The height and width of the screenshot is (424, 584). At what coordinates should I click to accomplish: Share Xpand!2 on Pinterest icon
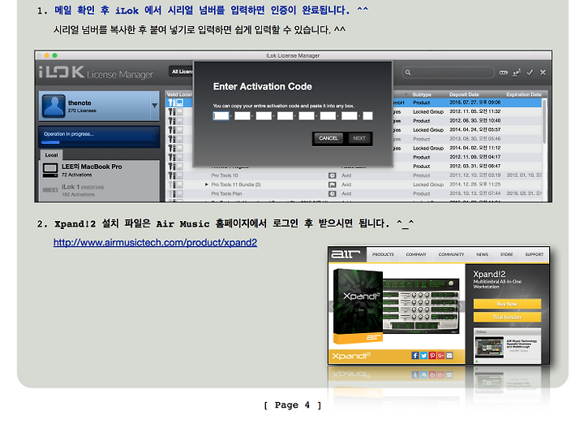point(432,356)
